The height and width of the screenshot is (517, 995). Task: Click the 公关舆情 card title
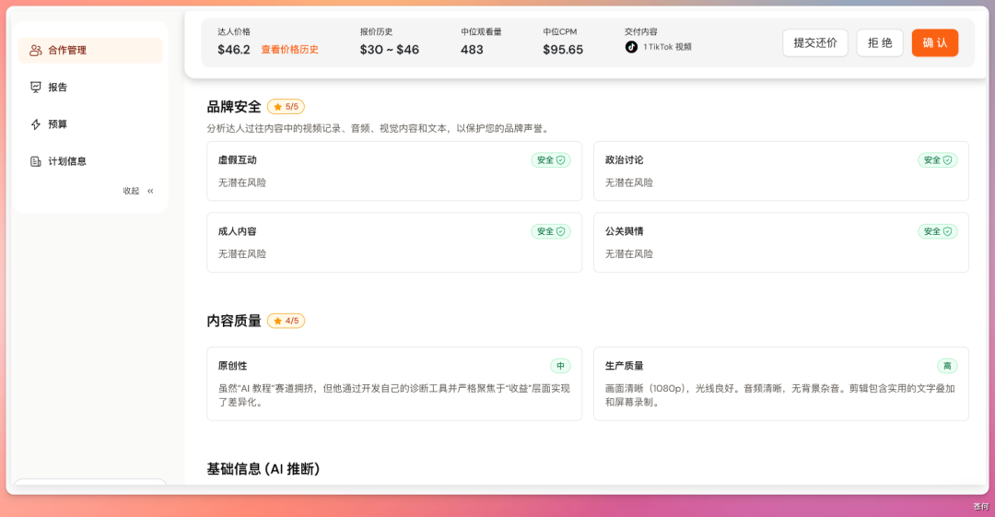(625, 231)
